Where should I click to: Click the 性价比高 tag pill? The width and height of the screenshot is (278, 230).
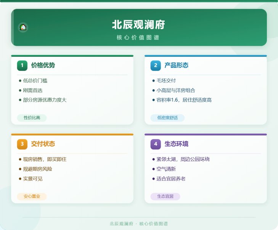[32, 118]
